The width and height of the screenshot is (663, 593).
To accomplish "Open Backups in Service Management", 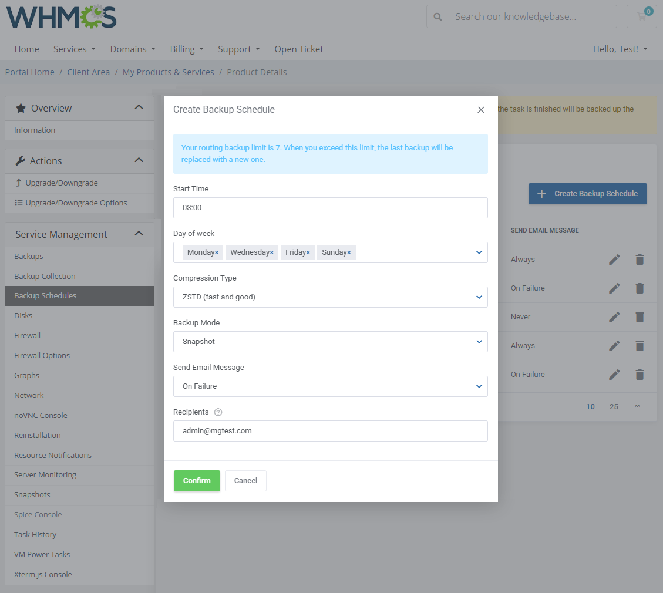I will click(79, 257).
